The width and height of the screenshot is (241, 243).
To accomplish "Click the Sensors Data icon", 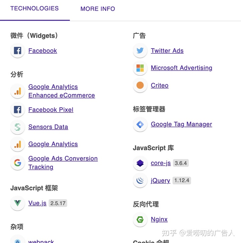I will pyautogui.click(x=18, y=127).
